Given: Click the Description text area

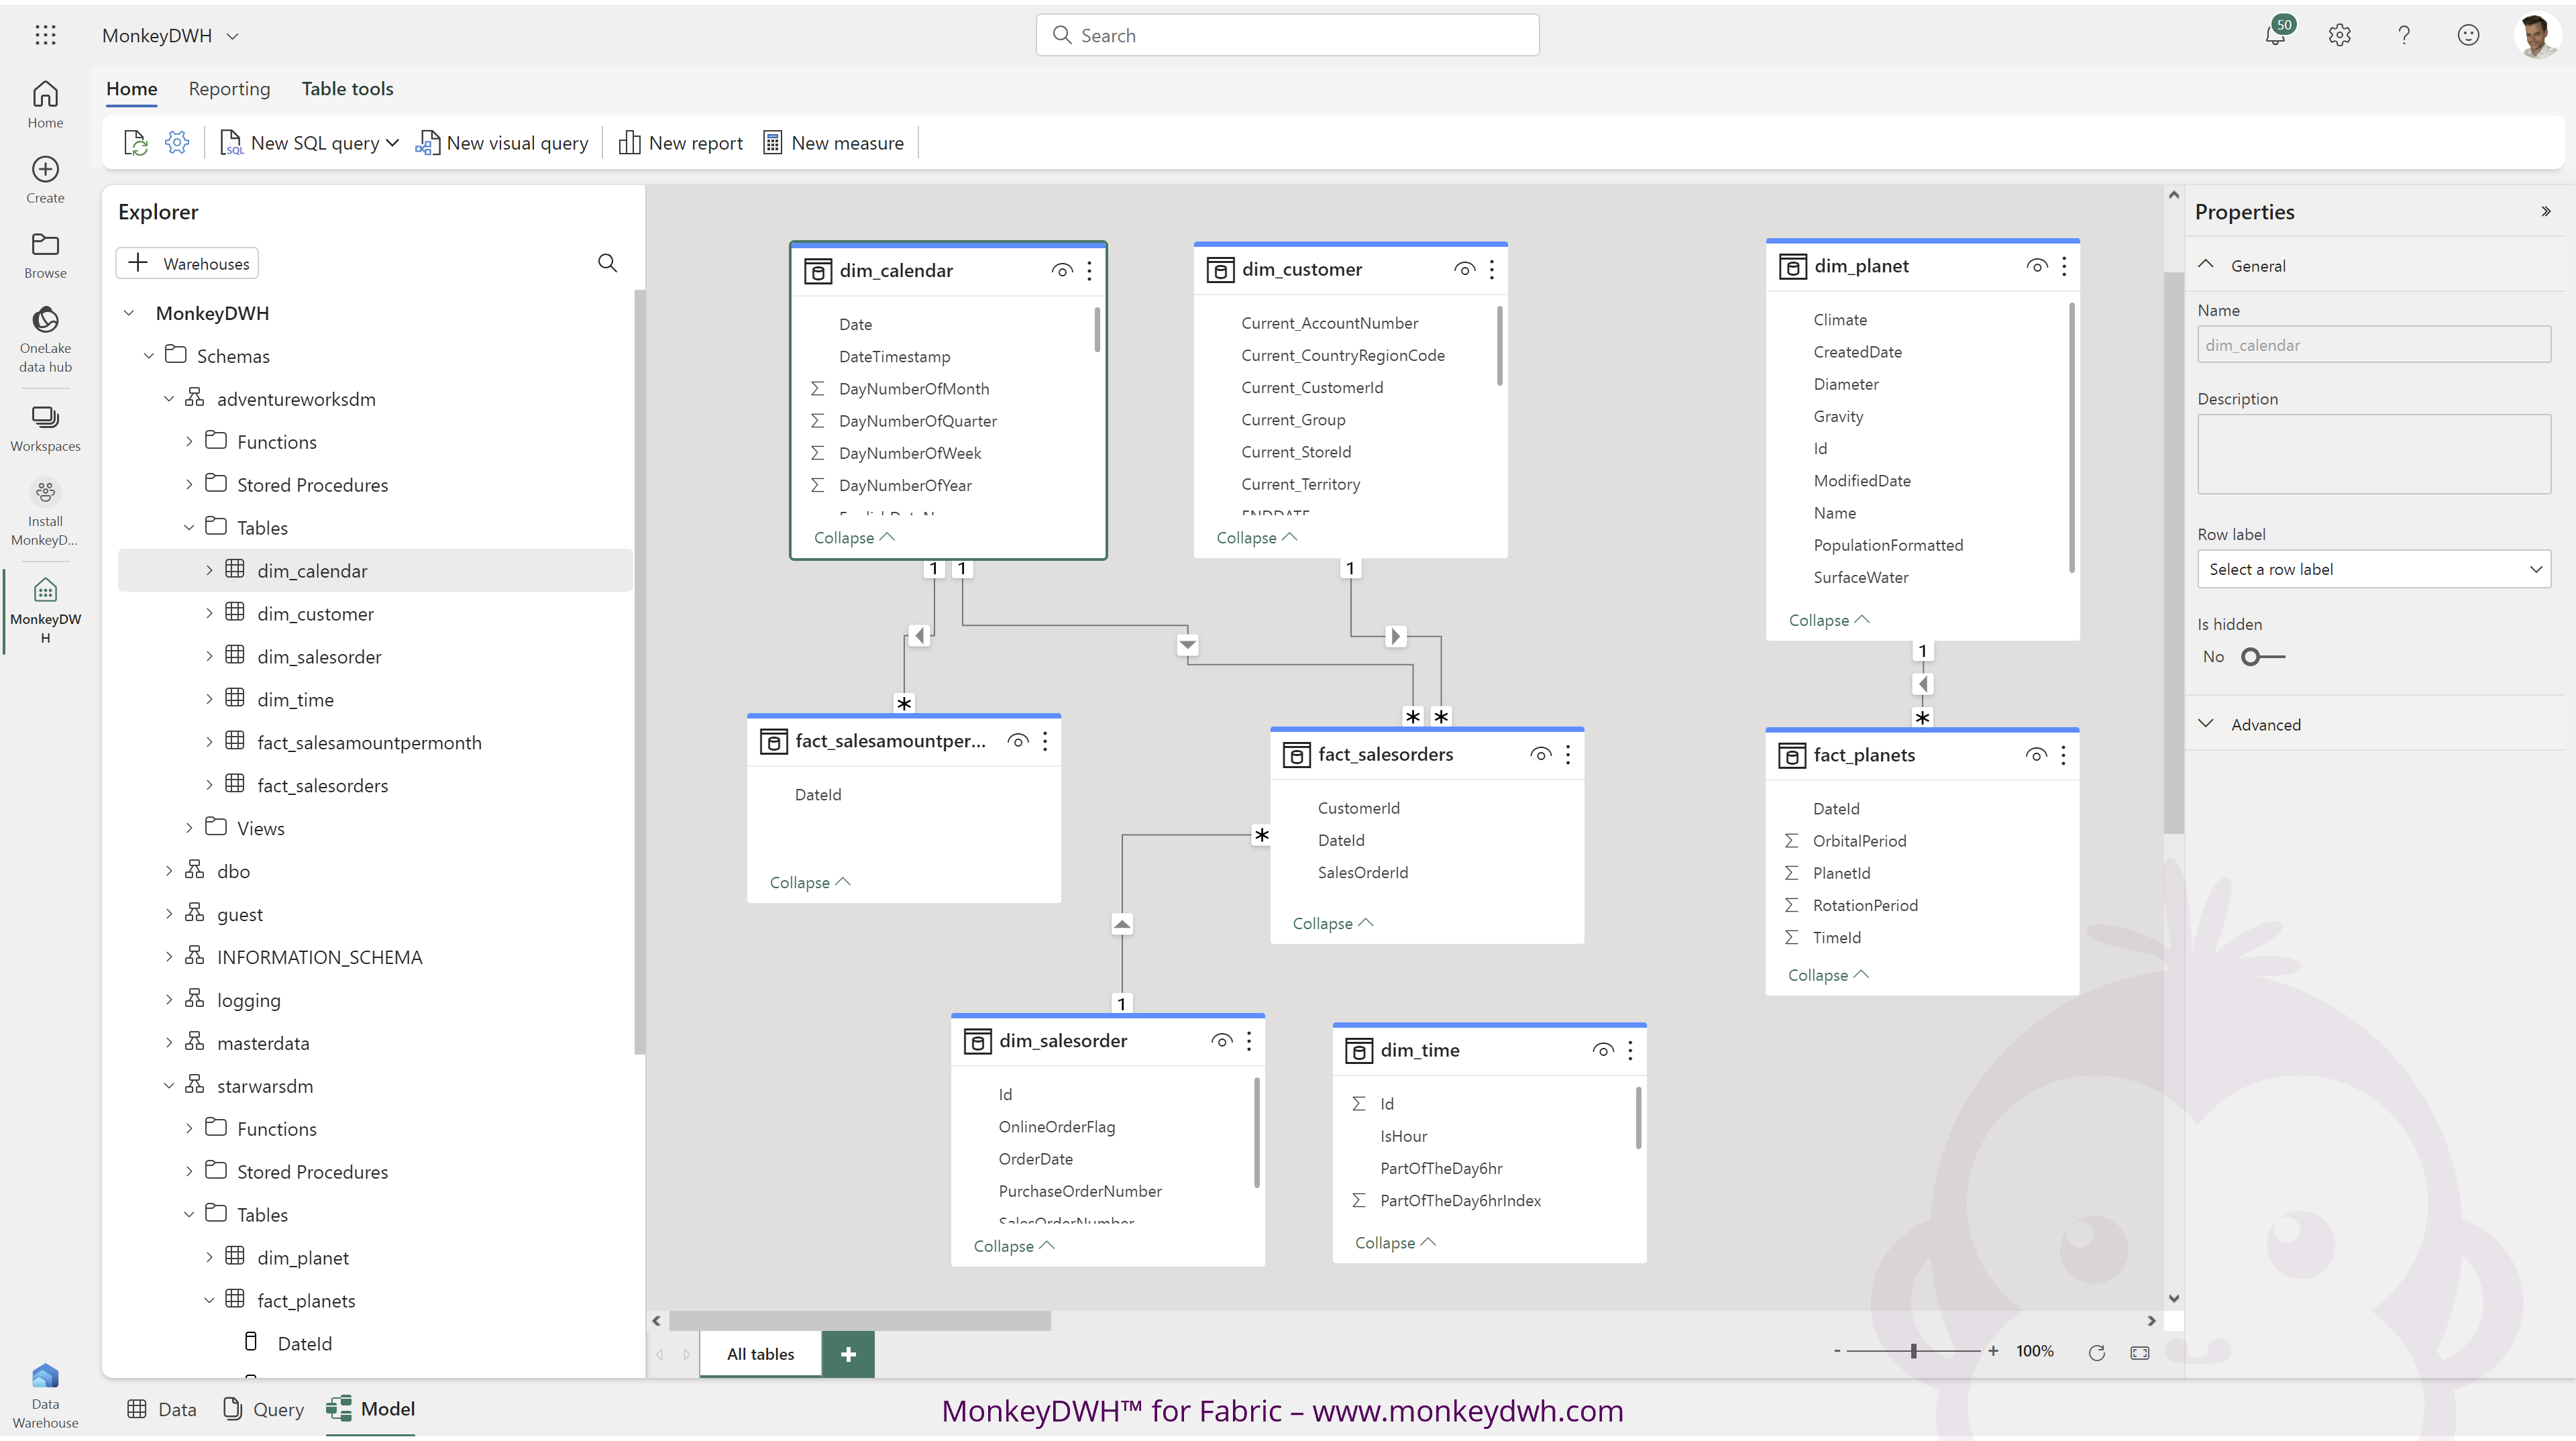Looking at the screenshot, I should tap(2373, 454).
